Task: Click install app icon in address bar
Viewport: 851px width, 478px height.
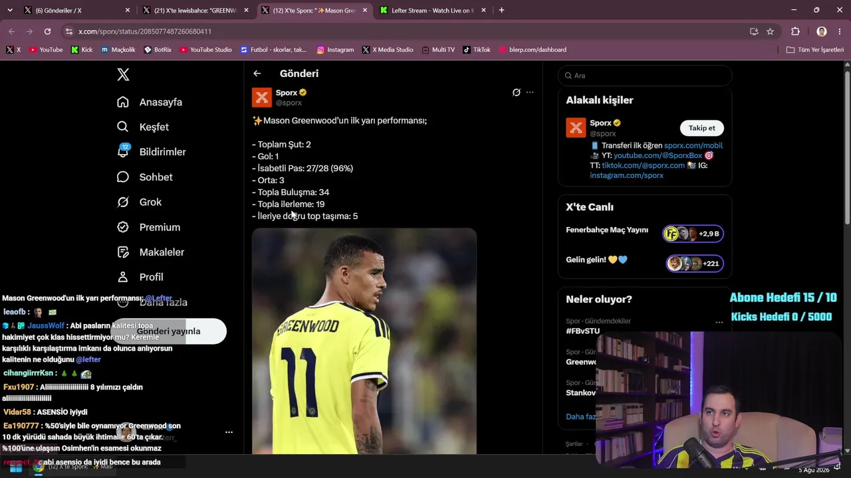Action: point(754,31)
